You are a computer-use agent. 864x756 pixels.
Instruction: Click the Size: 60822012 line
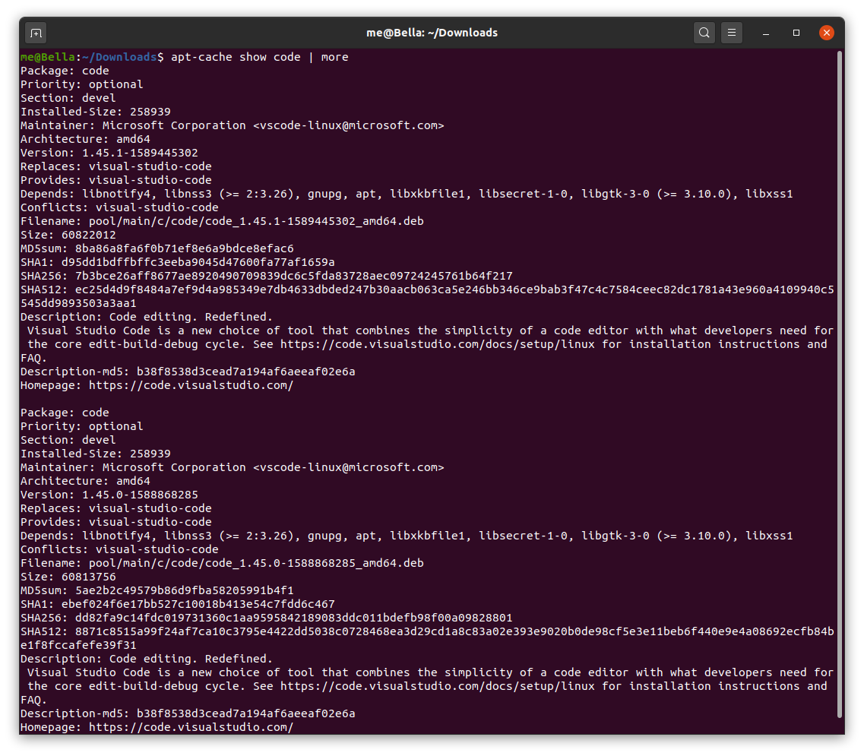coord(68,235)
